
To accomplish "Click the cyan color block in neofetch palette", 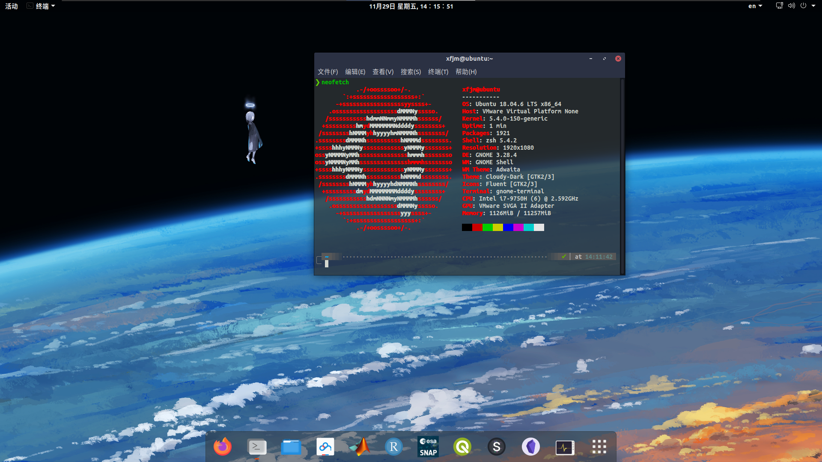I will tap(529, 227).
